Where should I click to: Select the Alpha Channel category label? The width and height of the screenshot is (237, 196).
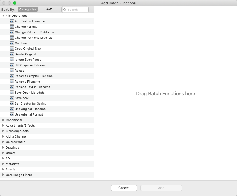tap(16, 136)
